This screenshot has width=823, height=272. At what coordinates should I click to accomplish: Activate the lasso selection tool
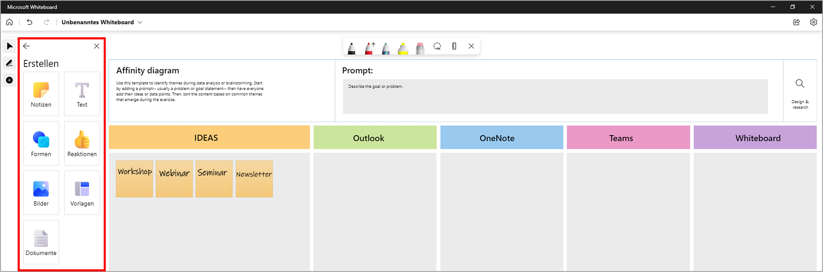click(437, 46)
